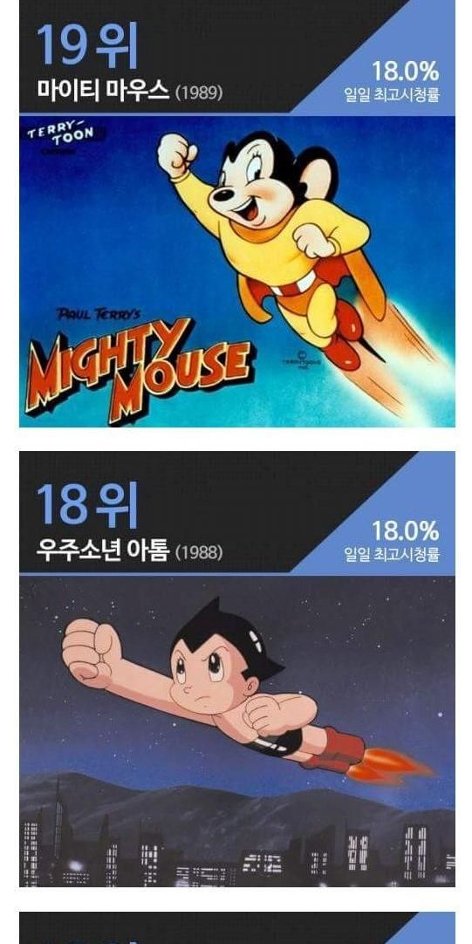Screen dimensions: 472x944
Task: Click the partially visible next card header
Action: click(237, 927)
